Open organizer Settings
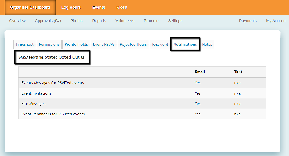Screen dimensions: 289x156 coord(175,21)
